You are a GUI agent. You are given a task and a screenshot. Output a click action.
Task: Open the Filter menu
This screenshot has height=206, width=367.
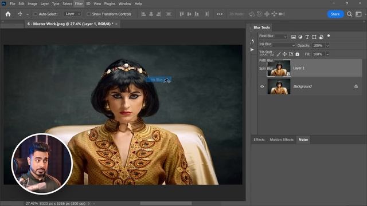pyautogui.click(x=79, y=4)
